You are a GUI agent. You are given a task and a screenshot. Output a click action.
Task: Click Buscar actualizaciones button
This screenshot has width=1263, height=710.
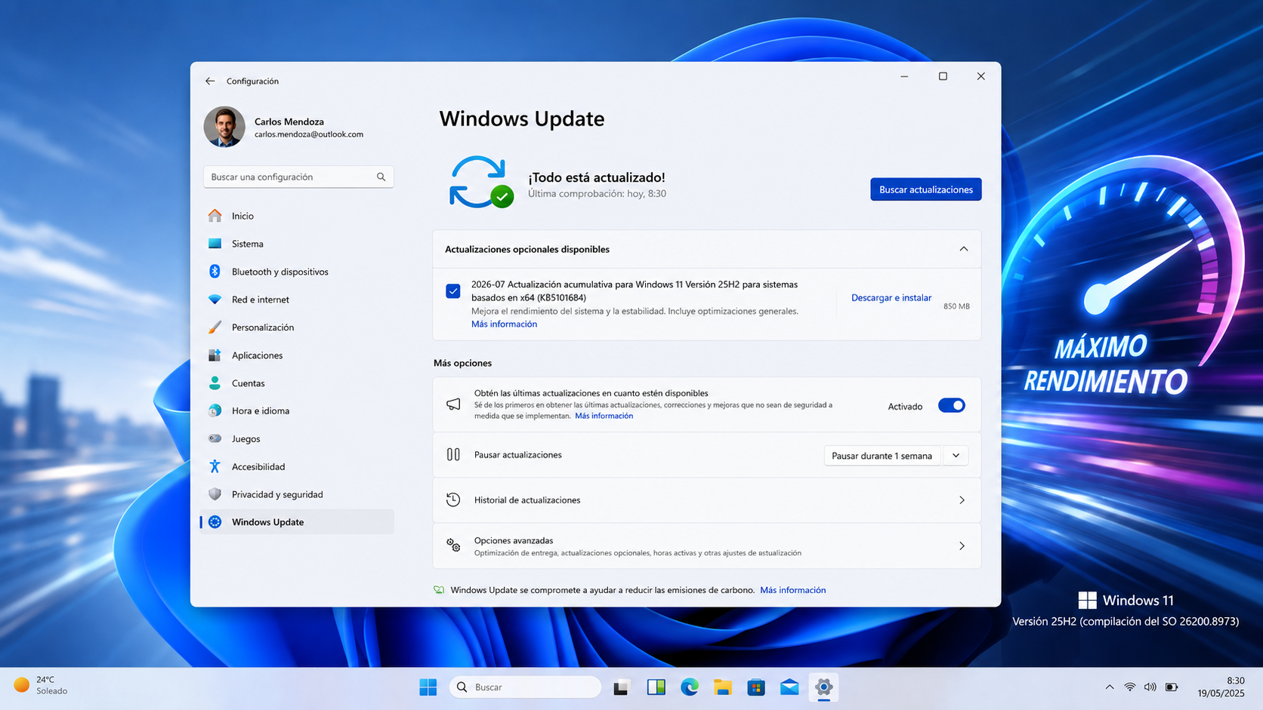tap(925, 189)
